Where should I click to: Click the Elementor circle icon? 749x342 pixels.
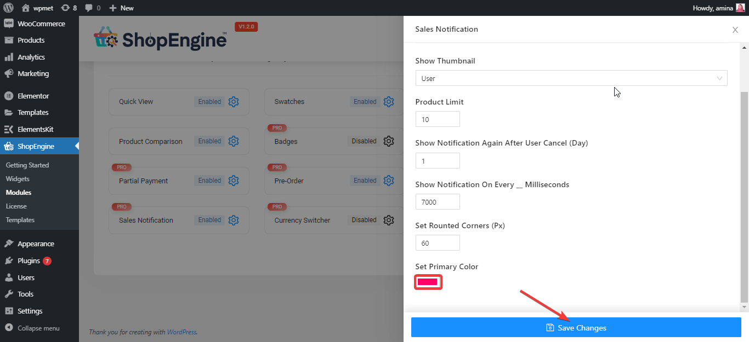[x=9, y=96]
